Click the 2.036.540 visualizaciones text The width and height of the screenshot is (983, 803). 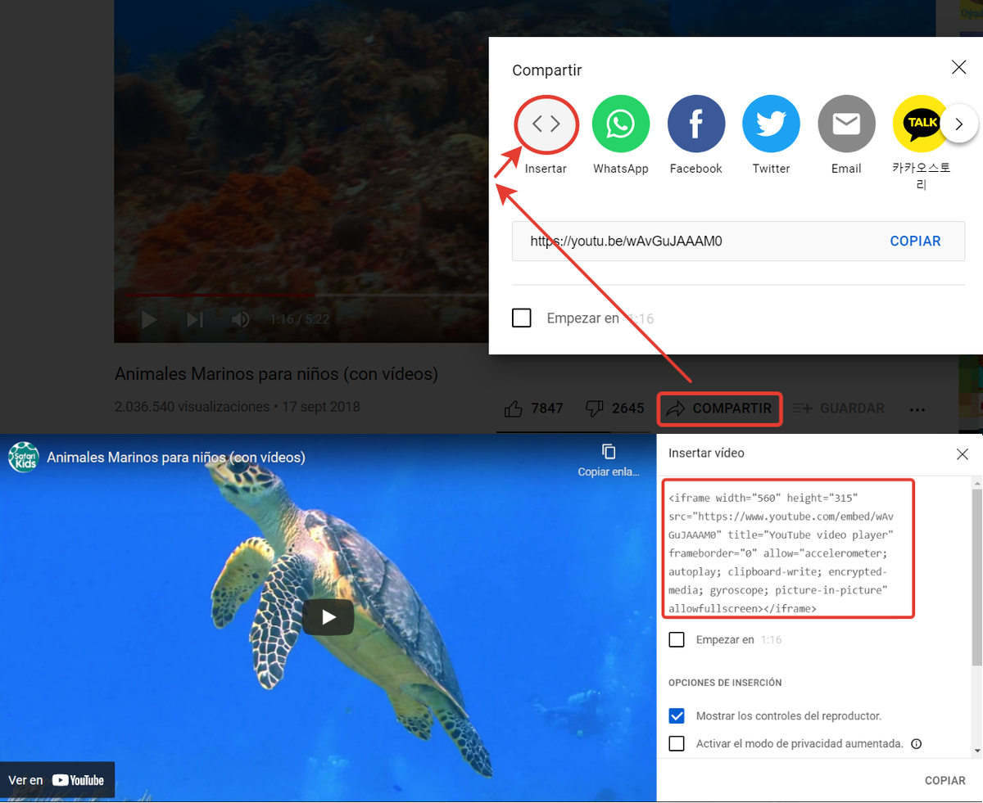click(192, 407)
